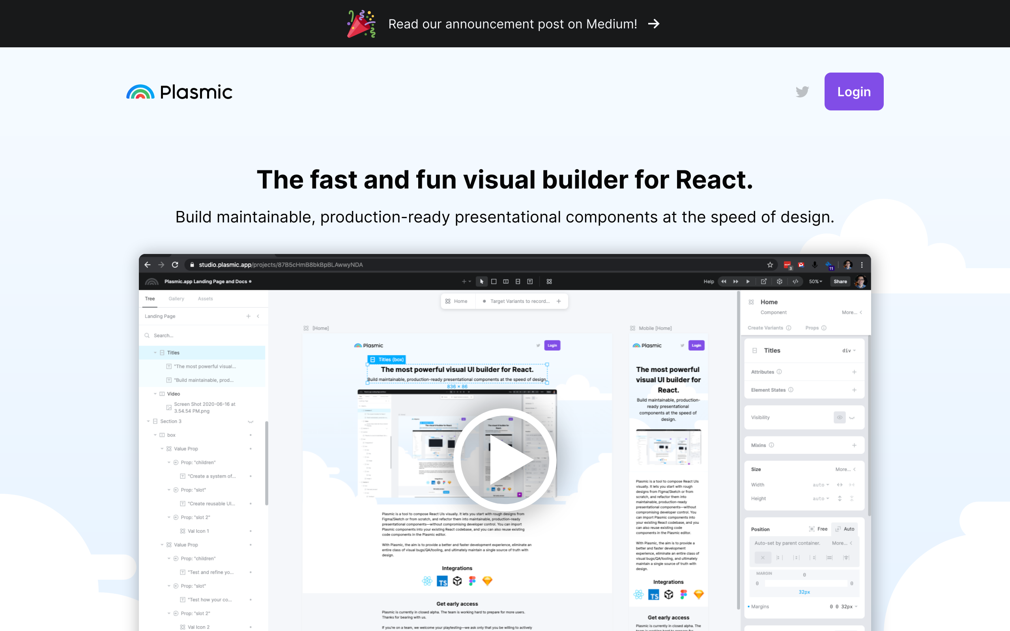1010x631 pixels.
Task: Play the demo video with the large play button
Action: pyautogui.click(x=505, y=459)
